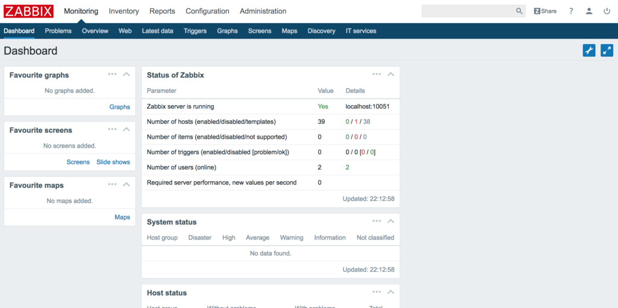Collapse the Host status widget
The image size is (618, 308).
pyautogui.click(x=390, y=292)
